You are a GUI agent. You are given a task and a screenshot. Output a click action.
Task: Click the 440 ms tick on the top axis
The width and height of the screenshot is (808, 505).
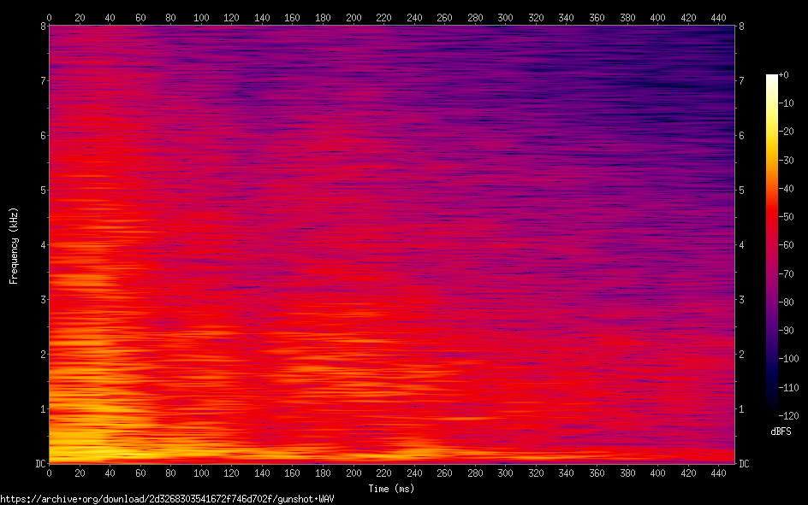[719, 17]
